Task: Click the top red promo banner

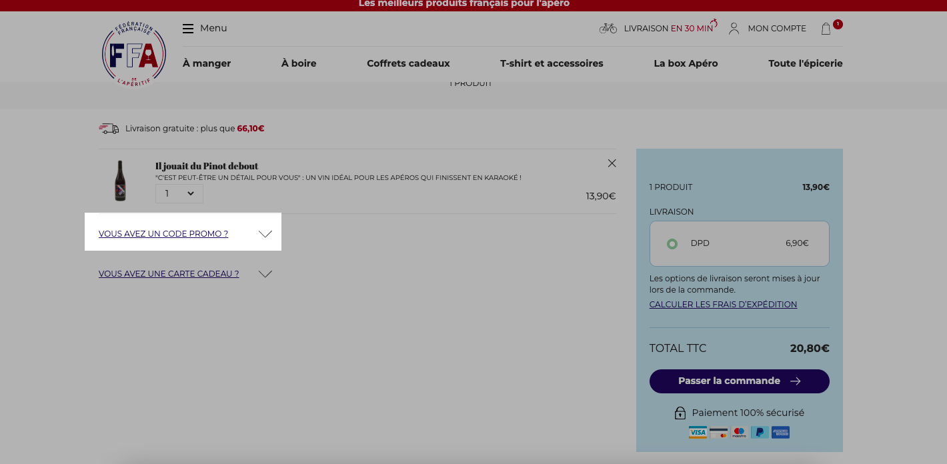Action: click(x=473, y=5)
